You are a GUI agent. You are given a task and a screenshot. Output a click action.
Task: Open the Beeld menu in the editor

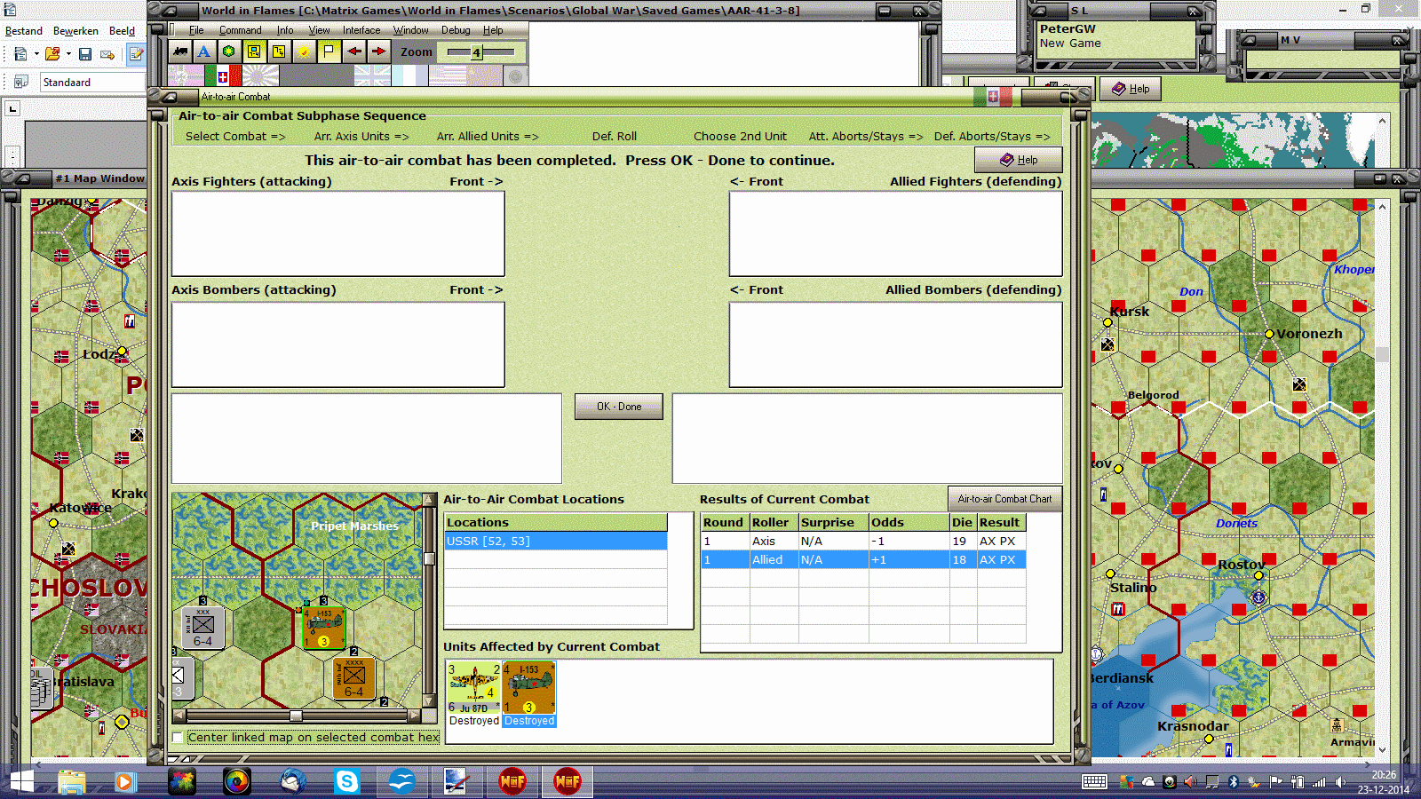click(x=122, y=31)
